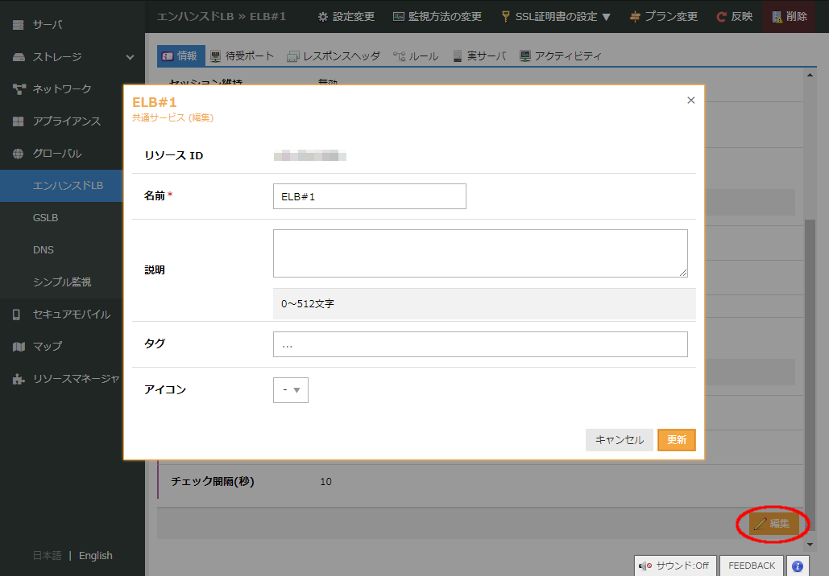Viewport: 829px width, 576px height.
Task: Switch to the 待受ポート tab
Action: pos(242,56)
